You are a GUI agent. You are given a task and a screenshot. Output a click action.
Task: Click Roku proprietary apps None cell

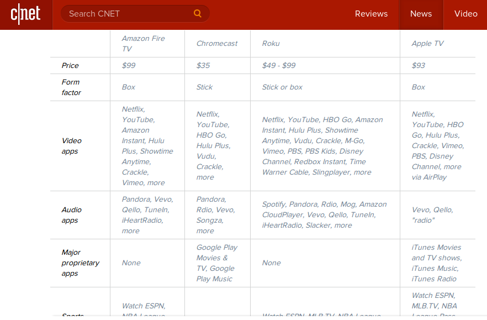(x=272, y=263)
